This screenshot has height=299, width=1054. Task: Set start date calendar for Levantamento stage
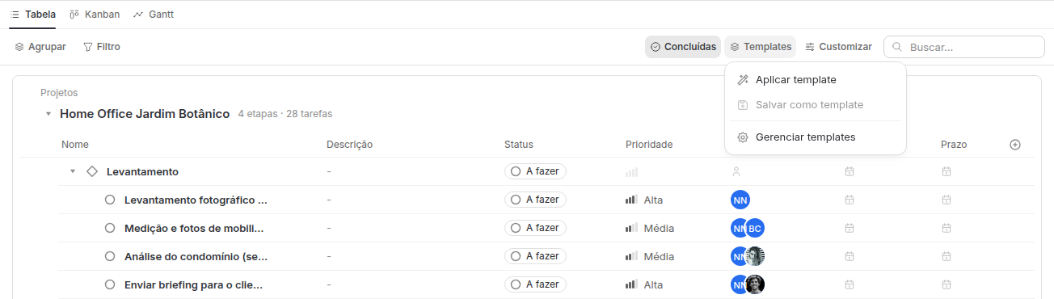pos(849,171)
